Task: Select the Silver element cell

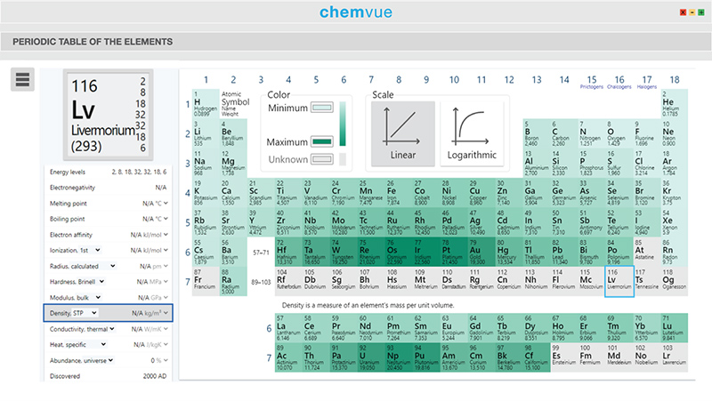Action: tap(481, 222)
